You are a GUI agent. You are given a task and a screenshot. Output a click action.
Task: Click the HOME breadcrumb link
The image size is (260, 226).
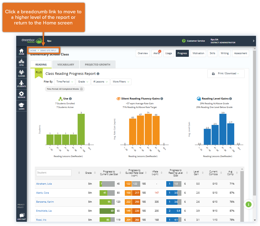tap(33, 50)
